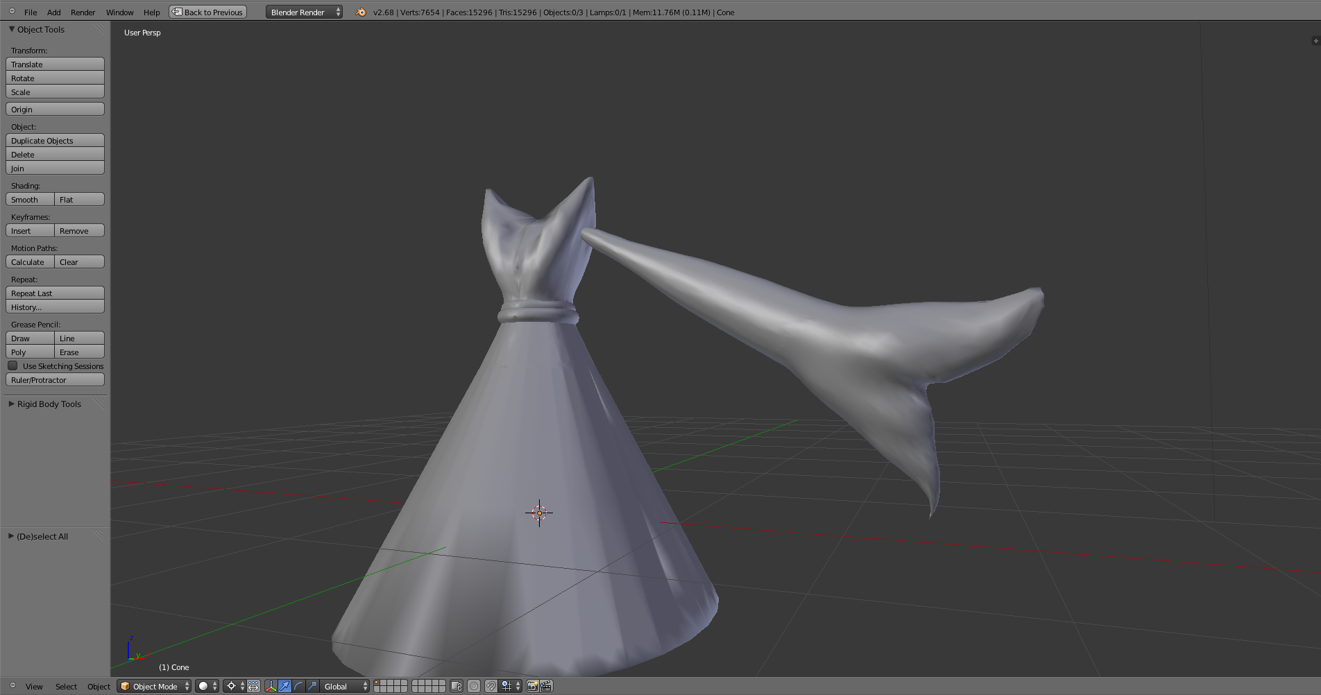This screenshot has height=695, width=1321.
Task: Toggle the 3D manipulator widget
Action: tap(271, 686)
